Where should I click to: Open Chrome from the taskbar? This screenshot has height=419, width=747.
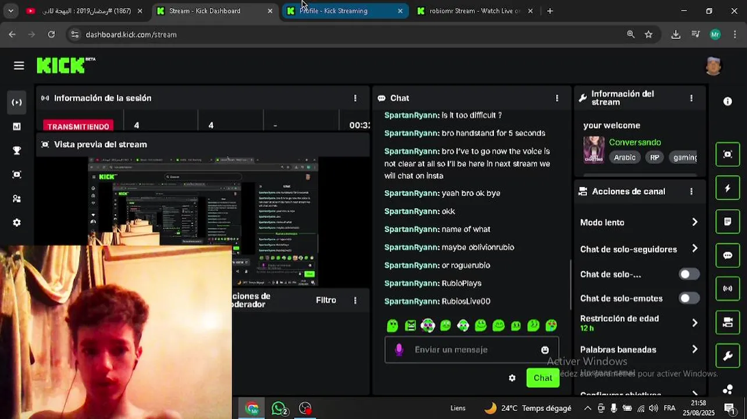pos(252,409)
